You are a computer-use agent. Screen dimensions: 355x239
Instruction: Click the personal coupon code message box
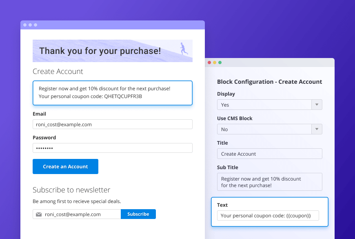(x=112, y=93)
